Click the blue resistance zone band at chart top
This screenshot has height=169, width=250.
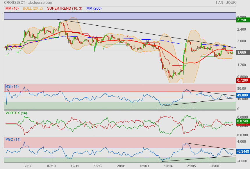(120, 16)
